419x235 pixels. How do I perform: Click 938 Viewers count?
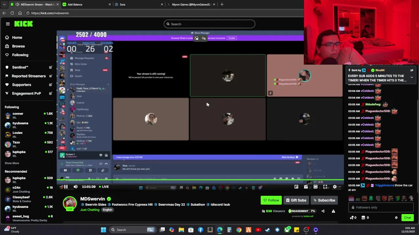pos(273,211)
